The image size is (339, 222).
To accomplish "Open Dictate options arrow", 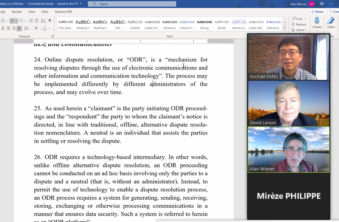I will point(317,31).
